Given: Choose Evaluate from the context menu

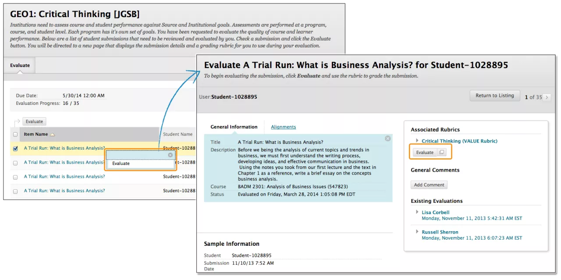Looking at the screenshot, I should (x=121, y=163).
